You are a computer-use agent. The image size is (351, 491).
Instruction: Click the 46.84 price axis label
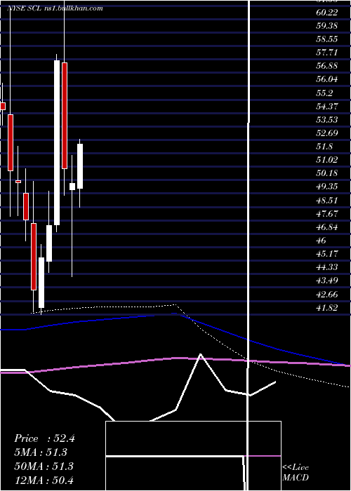(326, 227)
